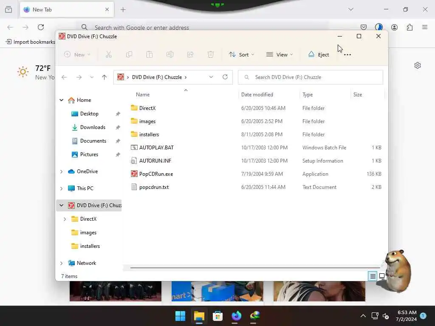
Task: Select installers folder in navigation tree
Action: point(90,246)
